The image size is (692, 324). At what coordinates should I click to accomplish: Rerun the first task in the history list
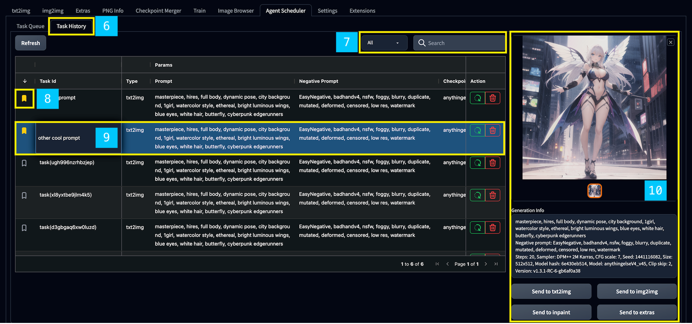[x=478, y=98]
